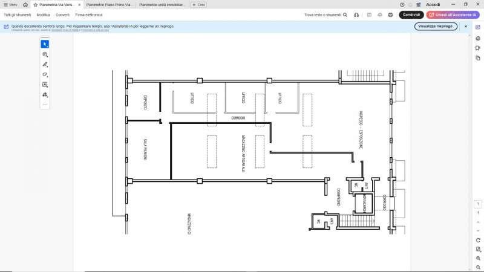Viewport: 484px width, 272px height.
Task: Click the upload to cloud icon
Action: [380, 15]
